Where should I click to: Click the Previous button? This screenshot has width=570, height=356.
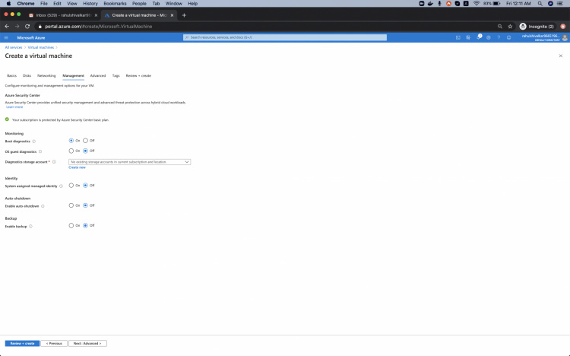[54, 343]
